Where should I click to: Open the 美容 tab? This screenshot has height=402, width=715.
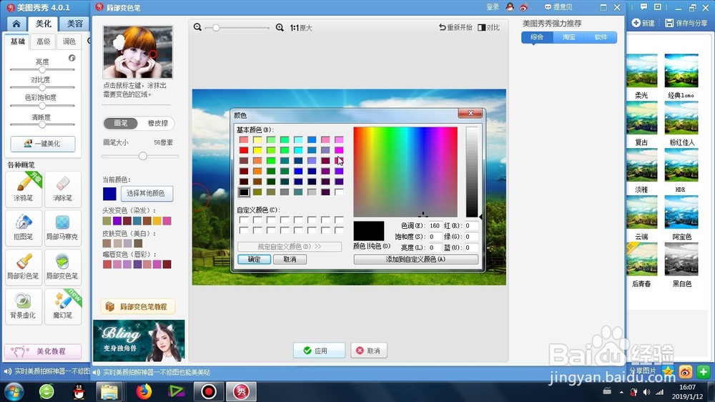click(x=75, y=24)
